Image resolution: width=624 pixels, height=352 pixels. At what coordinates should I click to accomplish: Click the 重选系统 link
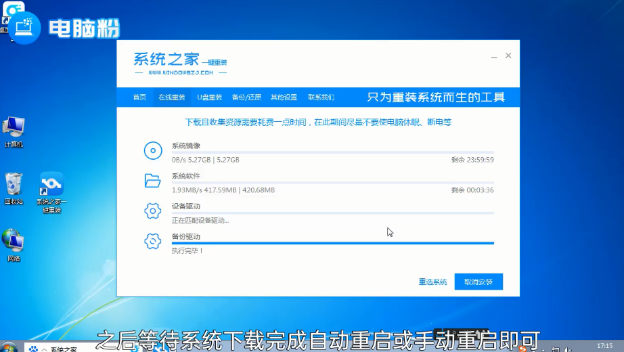(432, 282)
